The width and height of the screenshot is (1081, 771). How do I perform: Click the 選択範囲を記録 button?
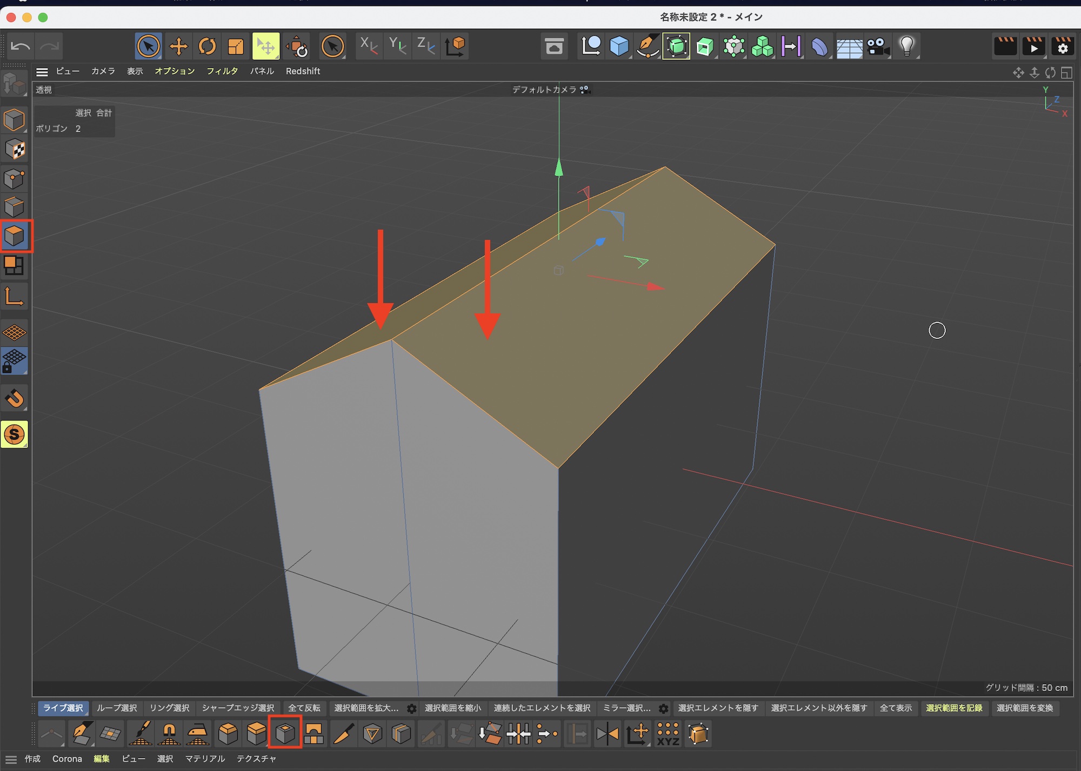(953, 708)
